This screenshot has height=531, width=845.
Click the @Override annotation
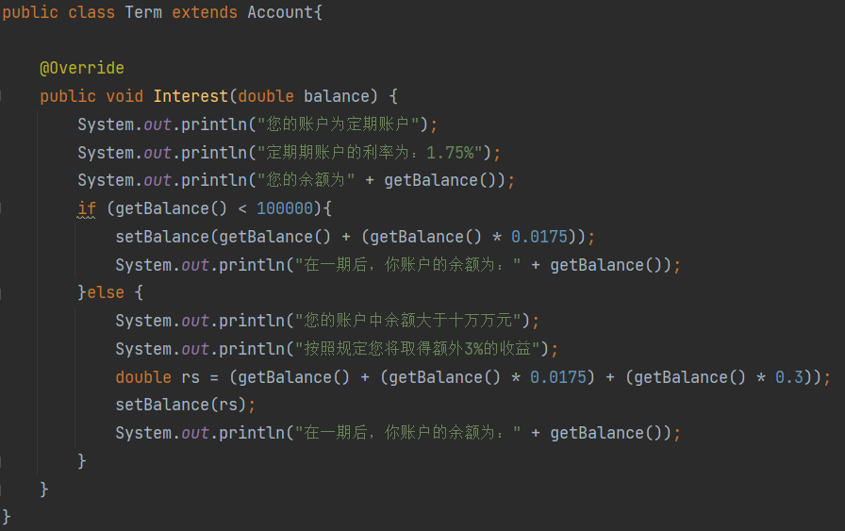pyautogui.click(x=81, y=68)
